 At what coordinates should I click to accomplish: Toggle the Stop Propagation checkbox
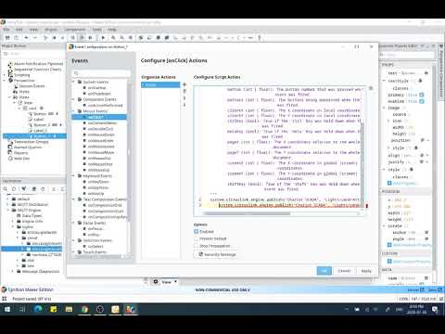(197, 246)
